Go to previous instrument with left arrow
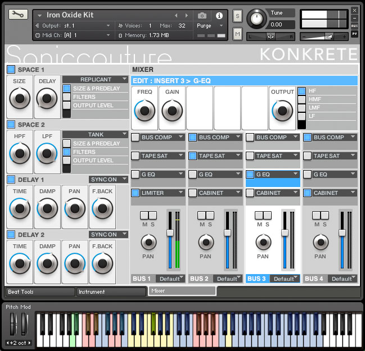The width and height of the screenshot is (365, 351). [176, 15]
